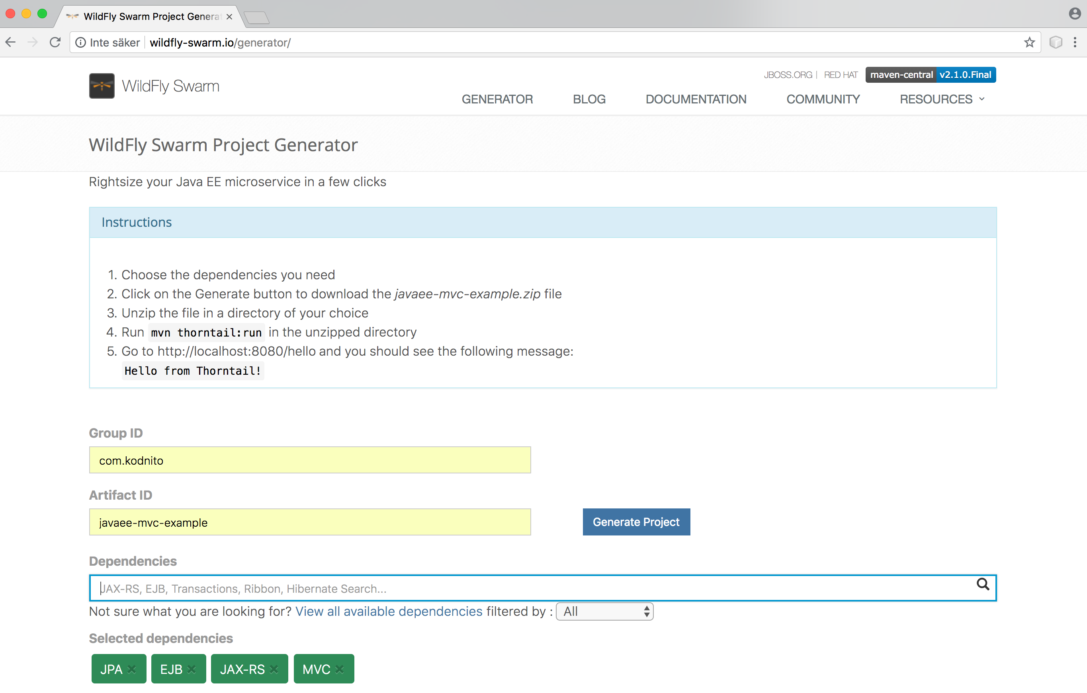1087x693 pixels.
Task: Click the browser forward arrow
Action: (33, 43)
